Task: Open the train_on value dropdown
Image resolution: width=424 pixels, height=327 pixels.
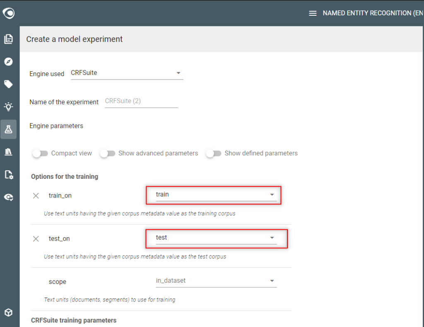Action: [x=216, y=195]
